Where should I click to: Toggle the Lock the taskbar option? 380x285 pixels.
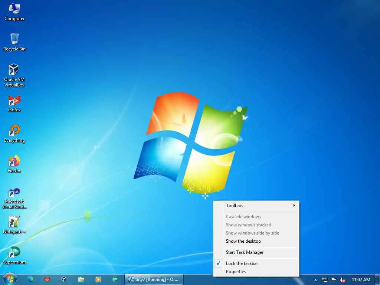(x=256, y=263)
